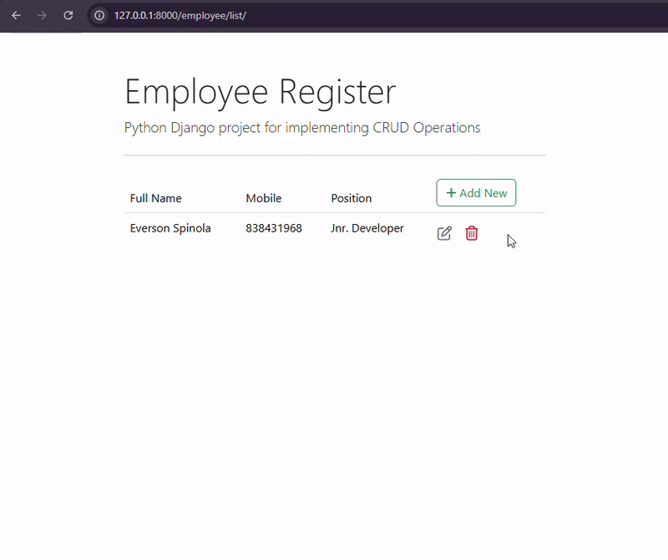
Task: Focus the address bar URL 127.0.0.1:8000/employee/list/
Action: (x=180, y=16)
